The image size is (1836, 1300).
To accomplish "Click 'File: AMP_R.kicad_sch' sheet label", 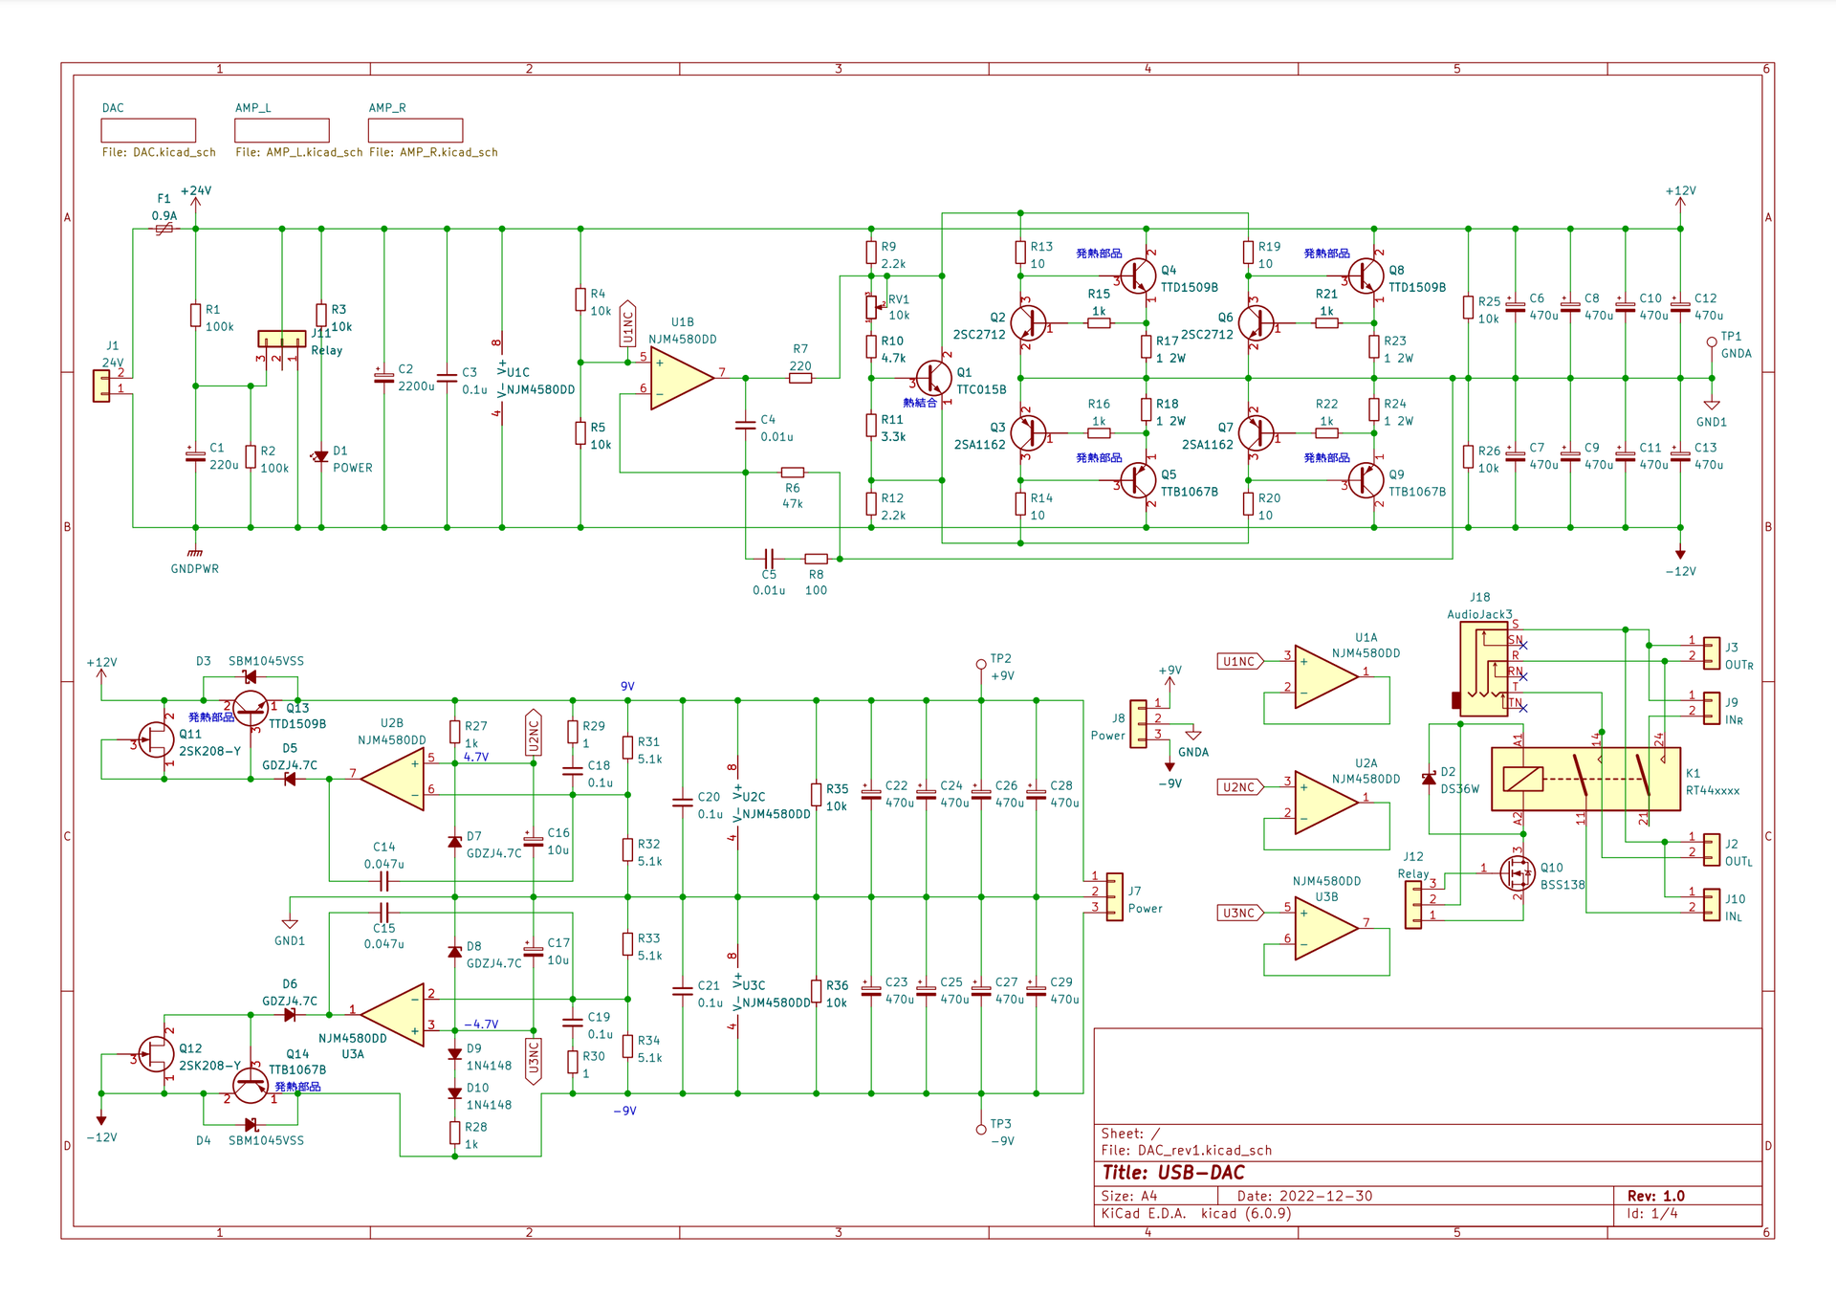I will (x=433, y=152).
